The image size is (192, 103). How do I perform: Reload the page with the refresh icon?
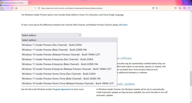point(12,8)
